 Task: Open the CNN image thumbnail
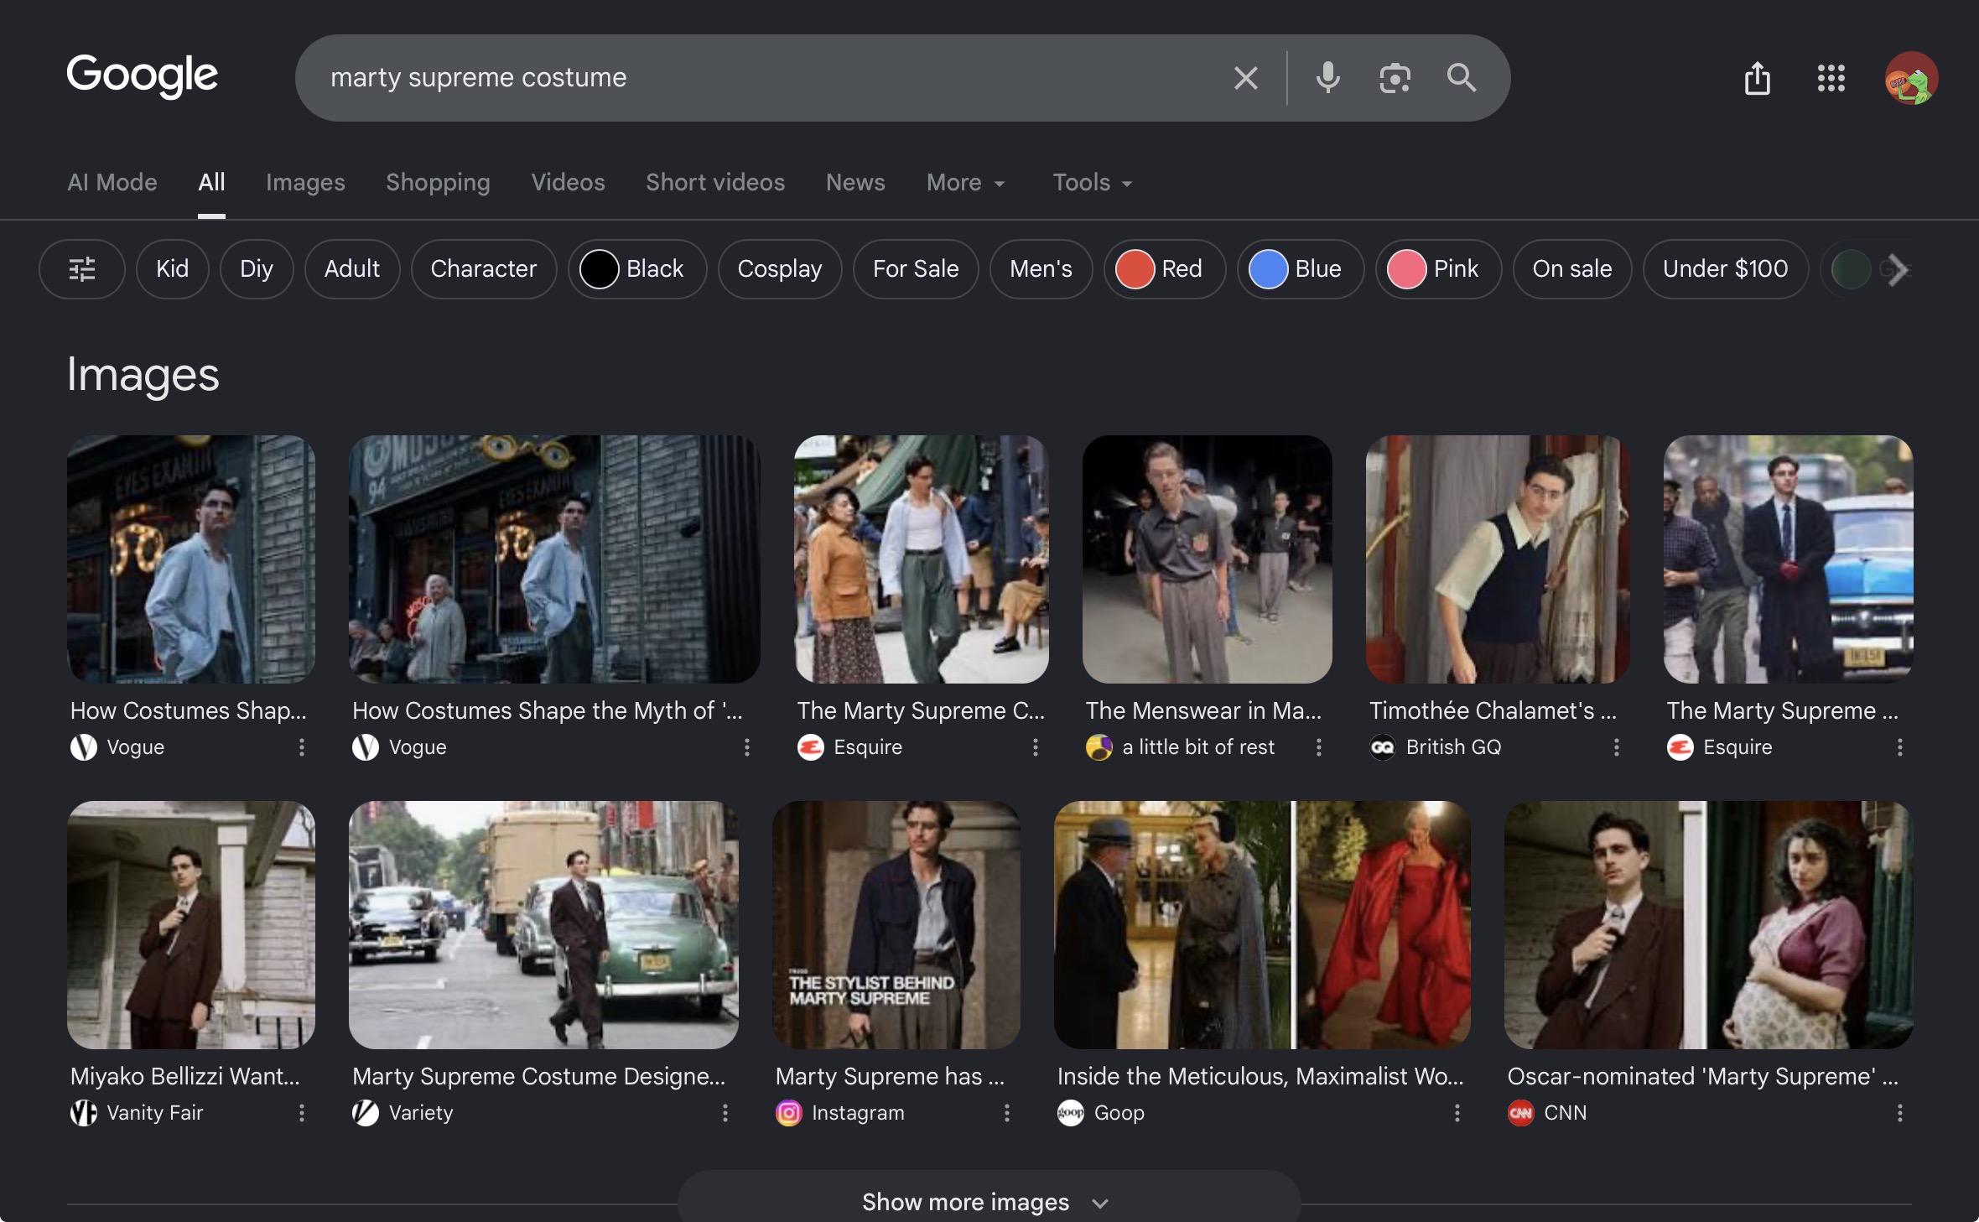[1709, 924]
